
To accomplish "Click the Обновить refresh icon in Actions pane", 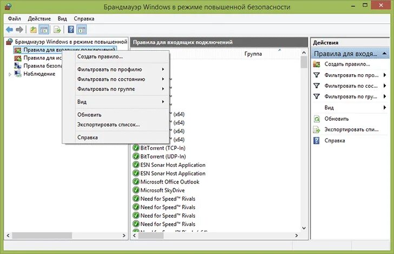I will point(317,119).
